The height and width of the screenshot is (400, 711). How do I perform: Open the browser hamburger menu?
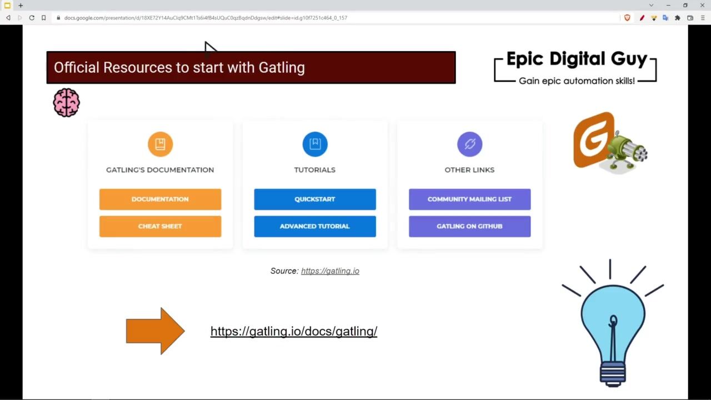click(x=703, y=18)
